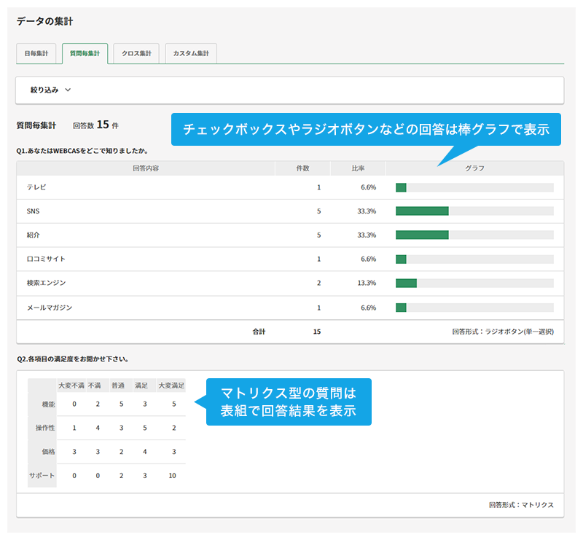The height and width of the screenshot is (540, 583).
Task: Open the カスタム集計 tab
Action: [190, 54]
